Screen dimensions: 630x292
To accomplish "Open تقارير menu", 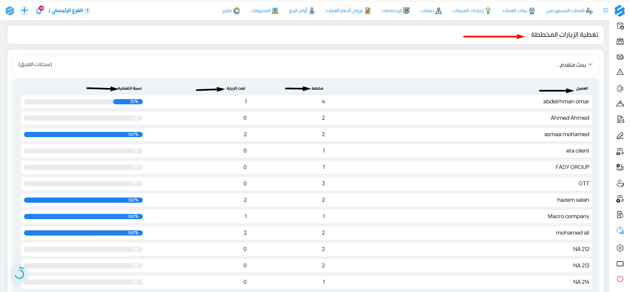I will tap(231, 10).
